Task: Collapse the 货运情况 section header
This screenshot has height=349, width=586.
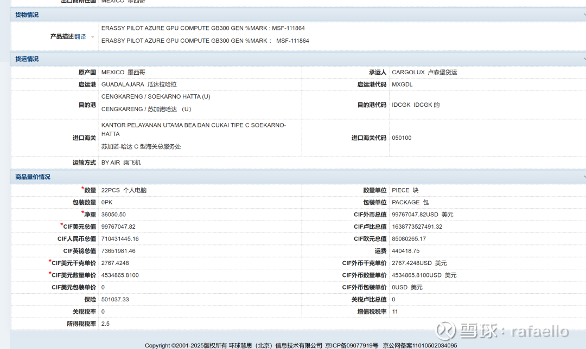Action: 298,59
